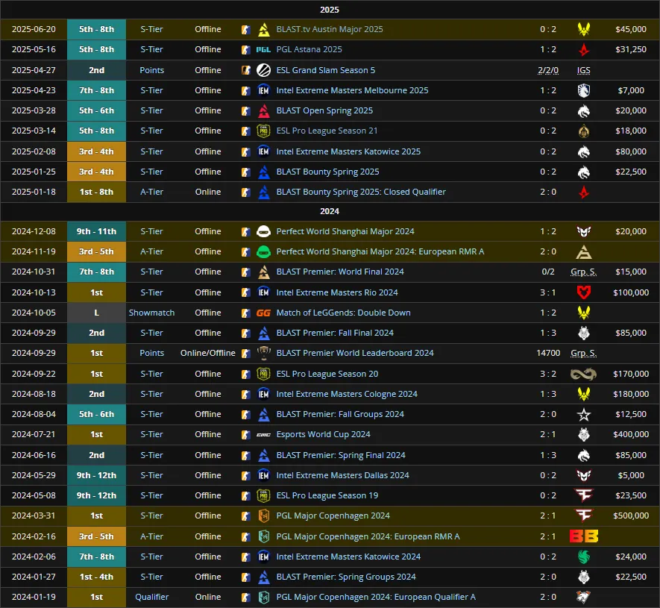Click opponent logo in ESL Pro League Season 21 row
Screen dimensions: 660x608
click(583, 131)
